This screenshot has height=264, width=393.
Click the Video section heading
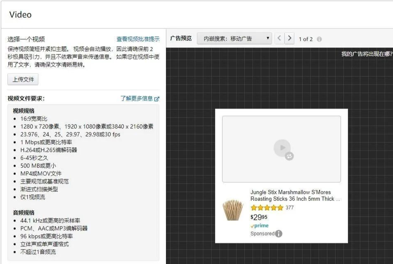pyautogui.click(x=20, y=14)
